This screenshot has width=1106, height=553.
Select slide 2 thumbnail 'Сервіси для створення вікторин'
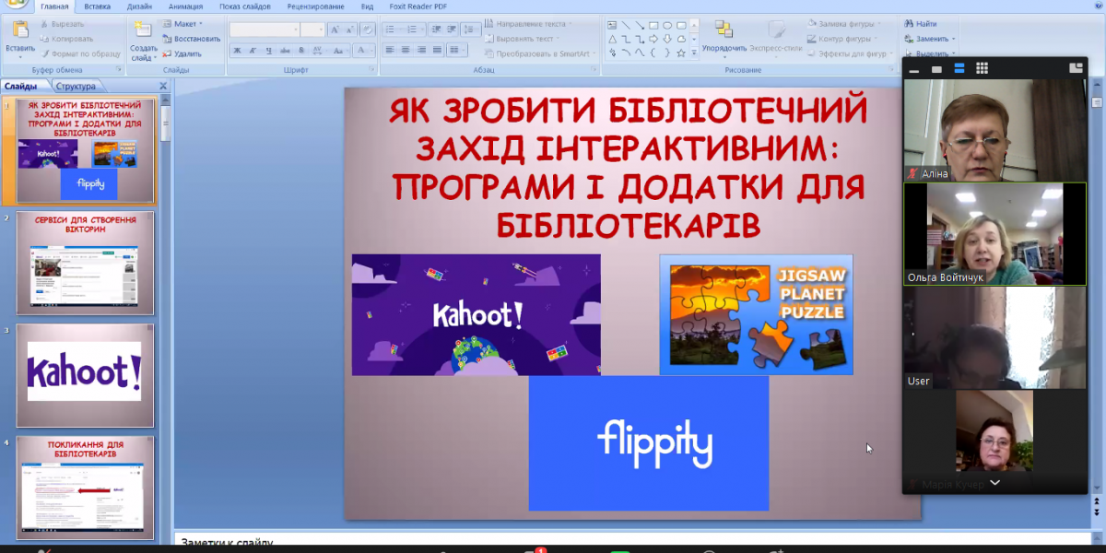pos(86,262)
